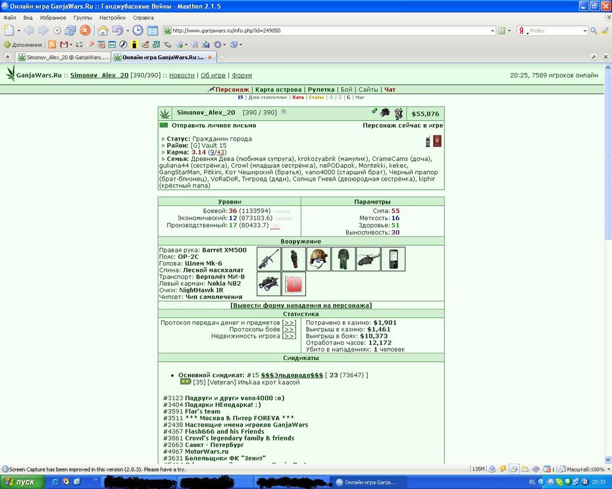The width and height of the screenshot is (612, 489).
Task: Open Недвижимость игрока link arrows
Action: (x=289, y=336)
